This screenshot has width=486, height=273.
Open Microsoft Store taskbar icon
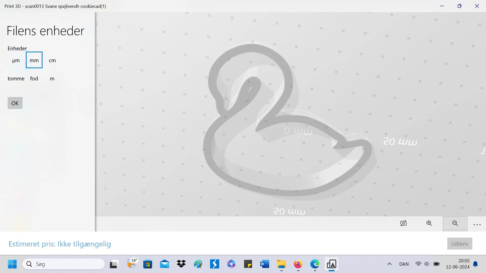pos(148,264)
